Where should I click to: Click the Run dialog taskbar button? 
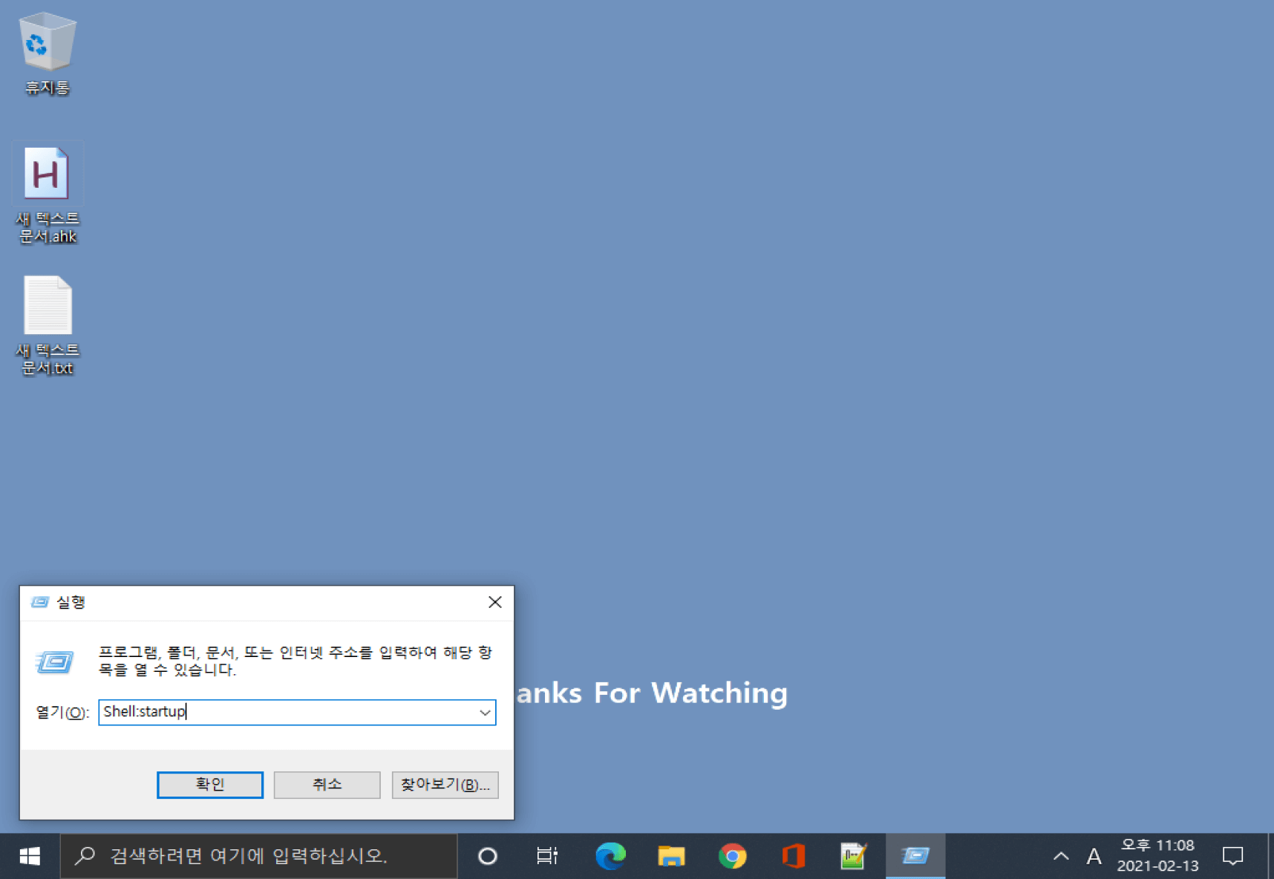click(x=915, y=856)
